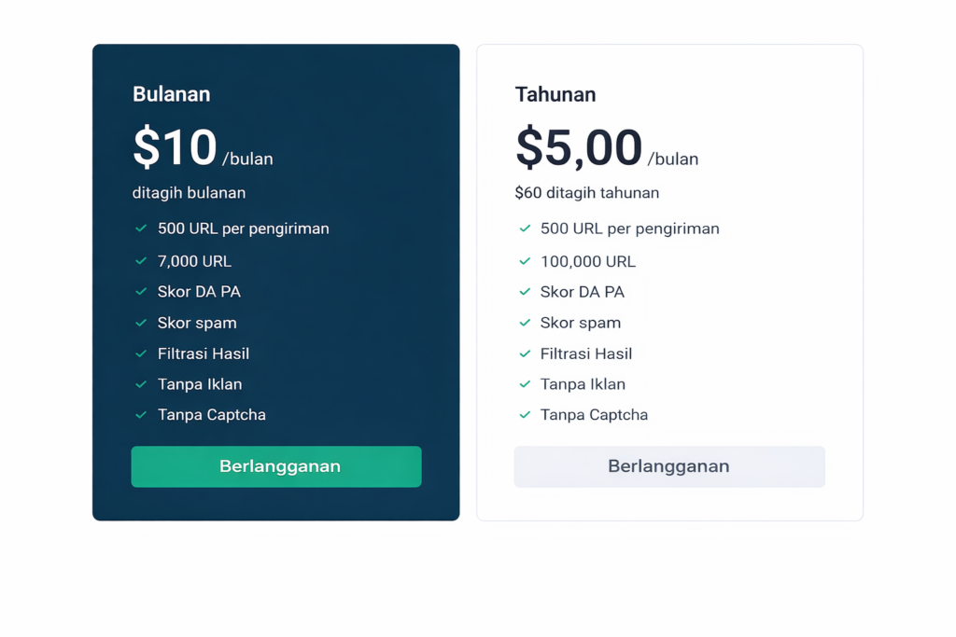The width and height of the screenshot is (956, 637).
Task: Click checkmark beside Bulanan Filtrasi Hasil
Action: (141, 353)
